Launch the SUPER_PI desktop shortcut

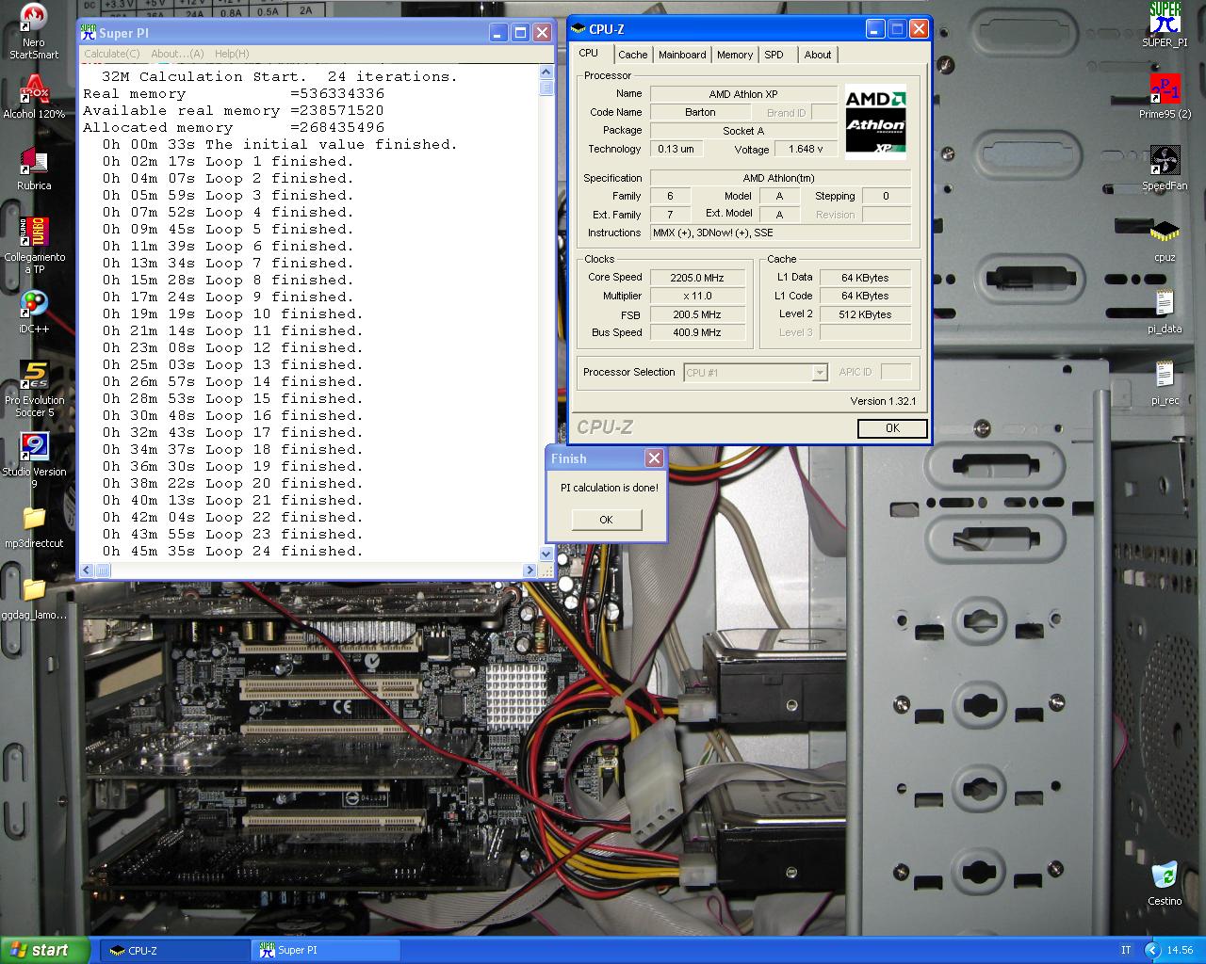[x=1165, y=25]
